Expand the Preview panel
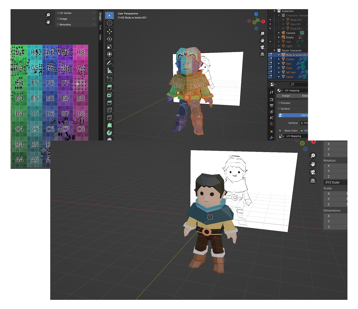 pos(284,103)
